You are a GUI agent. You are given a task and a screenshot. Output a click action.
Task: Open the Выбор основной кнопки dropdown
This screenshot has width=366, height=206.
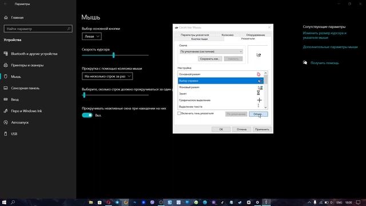coord(91,37)
